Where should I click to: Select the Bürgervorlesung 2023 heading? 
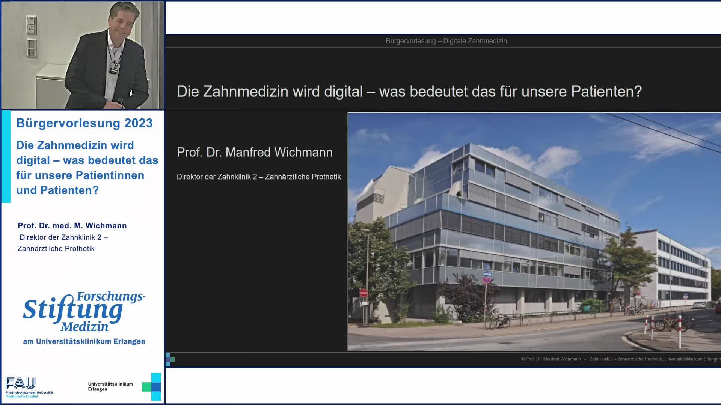click(x=84, y=123)
